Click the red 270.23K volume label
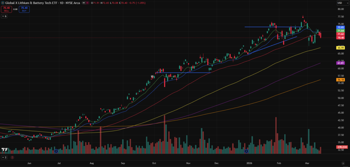The height and width of the screenshot is (167, 350). tap(342, 147)
